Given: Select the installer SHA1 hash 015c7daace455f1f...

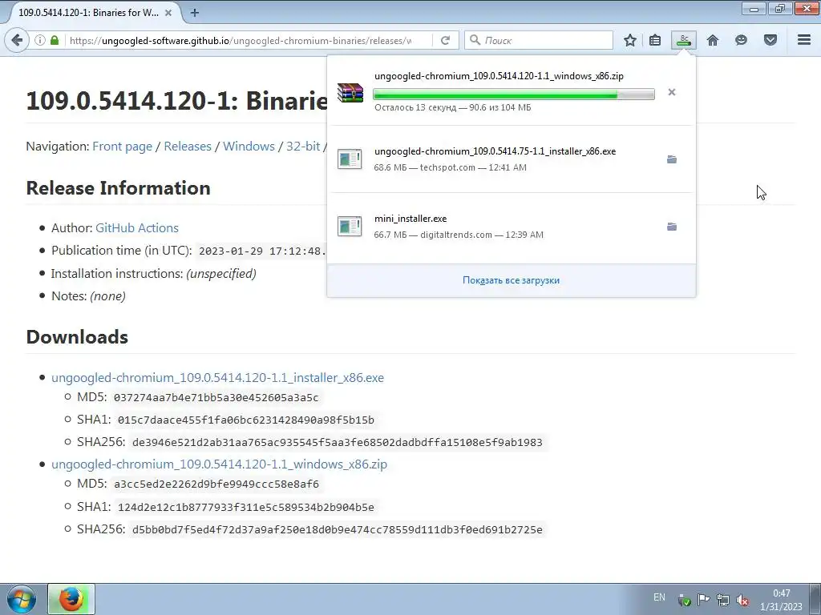Looking at the screenshot, I should pyautogui.click(x=245, y=420).
